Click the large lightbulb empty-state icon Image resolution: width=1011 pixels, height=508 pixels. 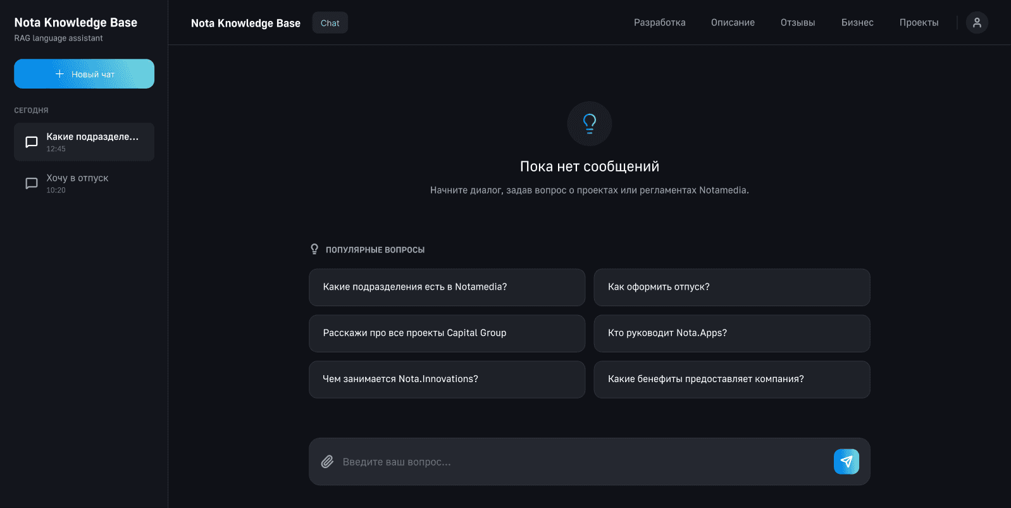(x=590, y=123)
